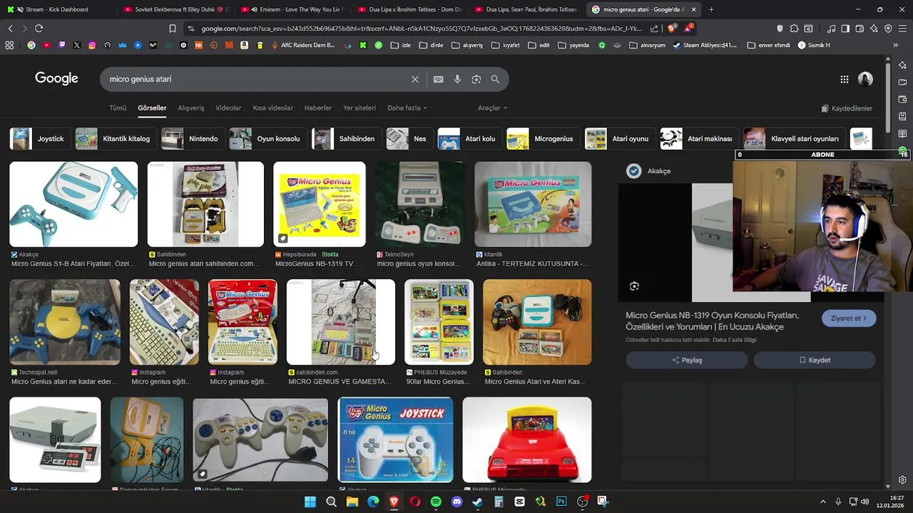
Task: Go back using the browser back arrow
Action: point(10,28)
